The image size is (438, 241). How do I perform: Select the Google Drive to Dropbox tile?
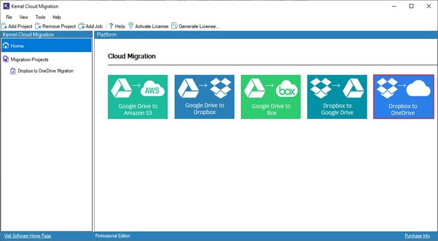tap(204, 97)
